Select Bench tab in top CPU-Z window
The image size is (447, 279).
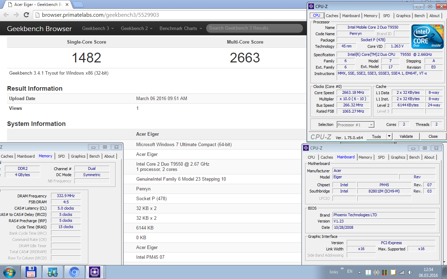(420, 16)
